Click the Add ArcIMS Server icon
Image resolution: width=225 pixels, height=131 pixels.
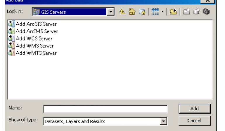point(12,31)
